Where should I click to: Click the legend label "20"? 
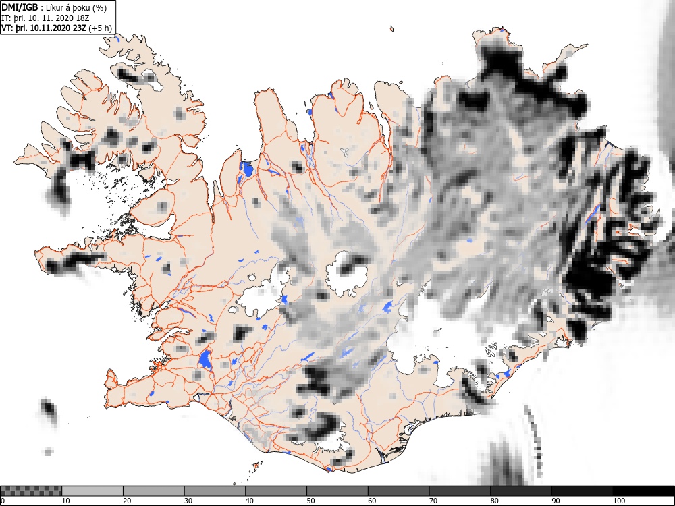127,501
